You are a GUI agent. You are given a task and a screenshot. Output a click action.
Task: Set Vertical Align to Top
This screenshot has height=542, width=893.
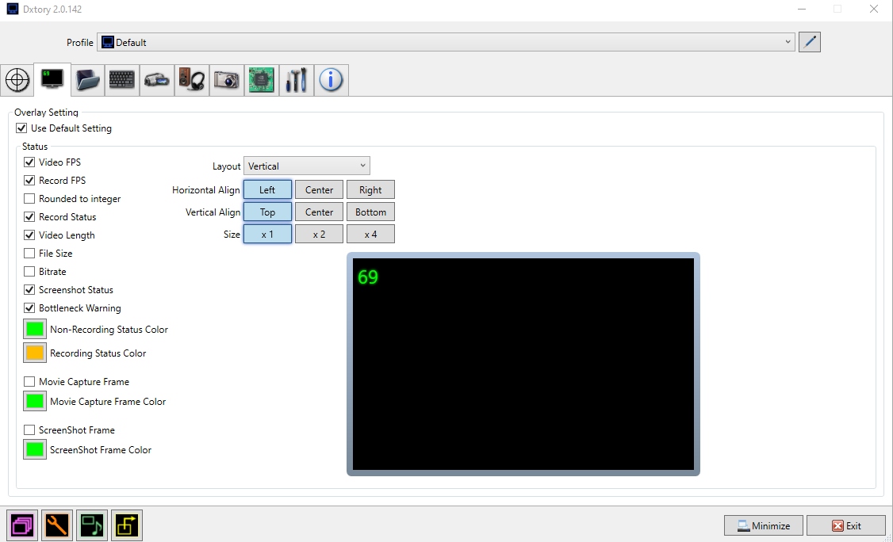click(268, 212)
